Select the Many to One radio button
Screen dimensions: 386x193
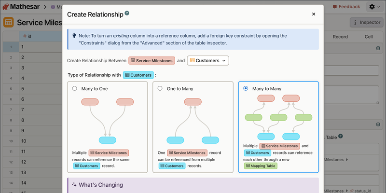[x=75, y=88]
